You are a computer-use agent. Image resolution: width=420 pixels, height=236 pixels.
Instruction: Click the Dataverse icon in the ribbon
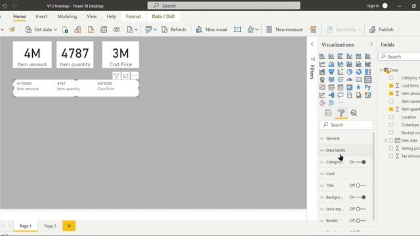click(x=117, y=29)
